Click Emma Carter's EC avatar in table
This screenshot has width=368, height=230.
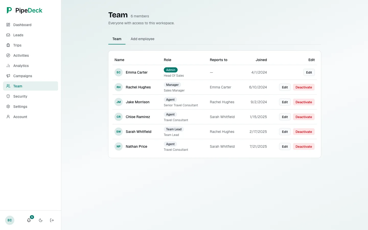[119, 72]
